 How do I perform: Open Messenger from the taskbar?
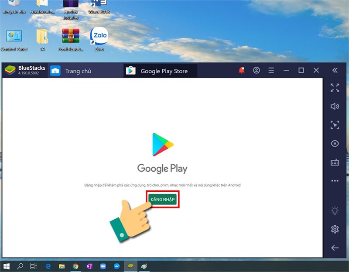click(x=116, y=266)
